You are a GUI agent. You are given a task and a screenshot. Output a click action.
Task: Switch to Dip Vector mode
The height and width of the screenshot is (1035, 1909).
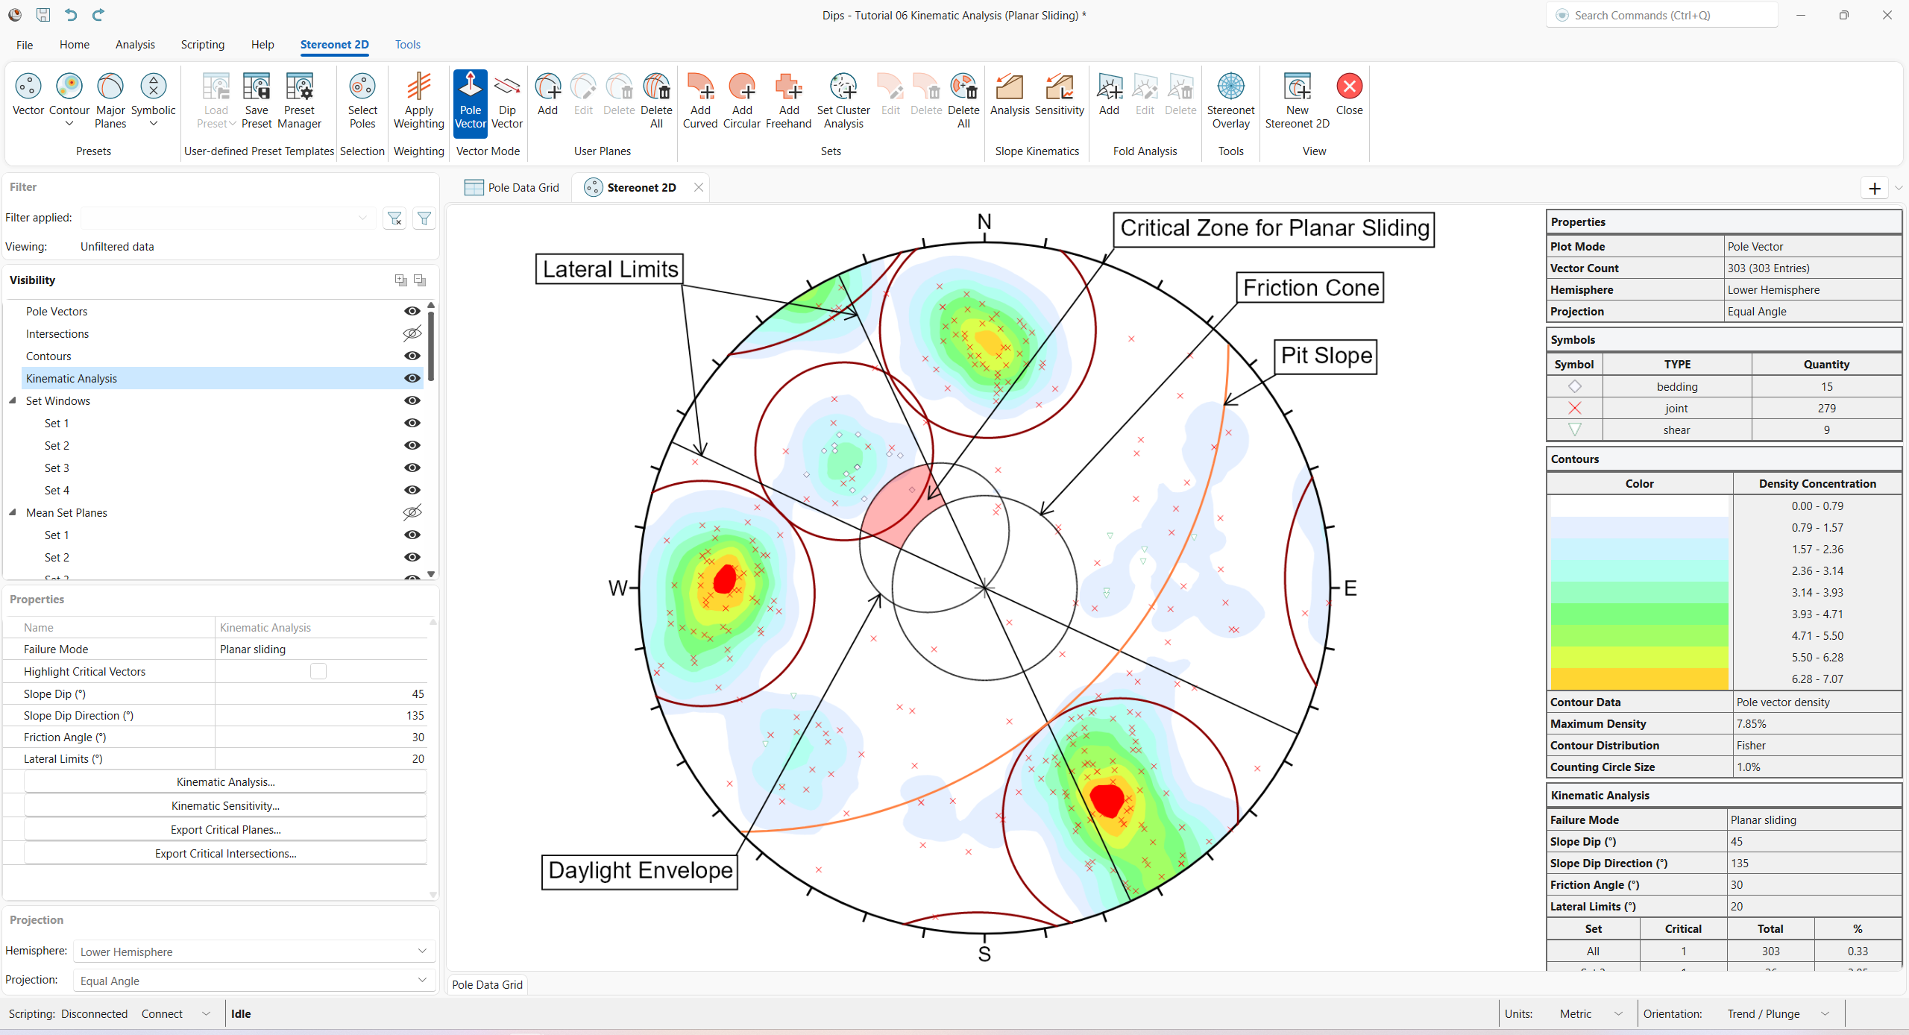[x=507, y=101]
